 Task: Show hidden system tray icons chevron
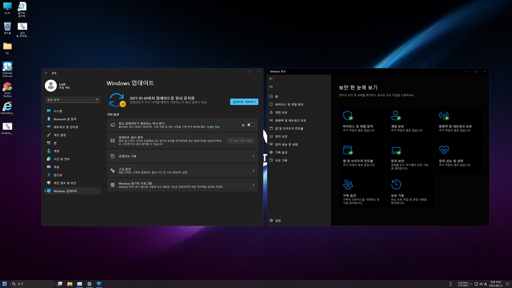(471, 284)
